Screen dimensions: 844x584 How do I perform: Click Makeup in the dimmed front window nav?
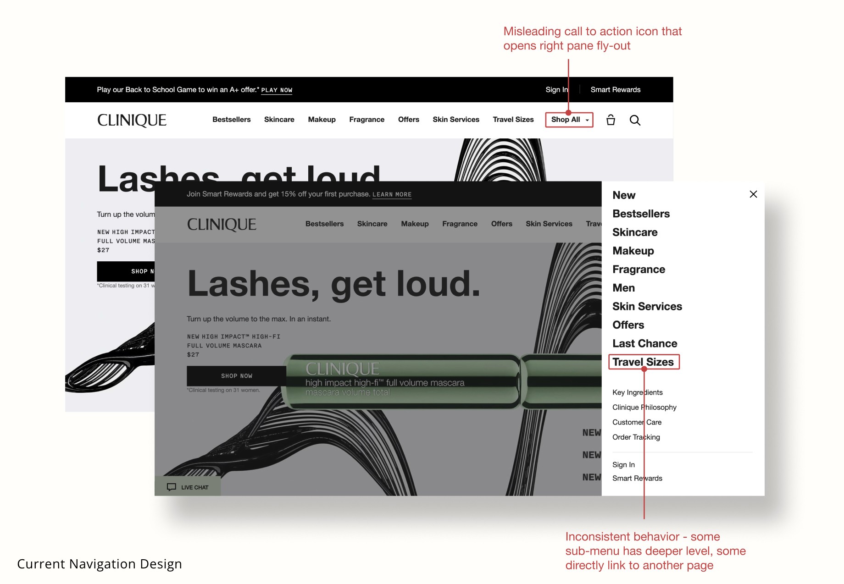click(415, 224)
